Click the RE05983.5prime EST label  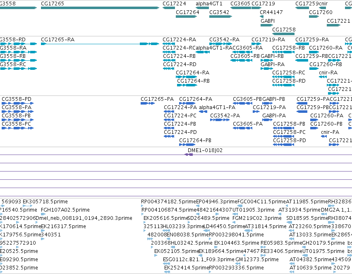(x=281, y=243)
